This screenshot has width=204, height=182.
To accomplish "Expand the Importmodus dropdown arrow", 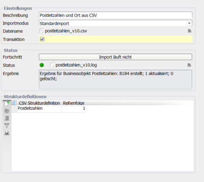I will 189,23.
